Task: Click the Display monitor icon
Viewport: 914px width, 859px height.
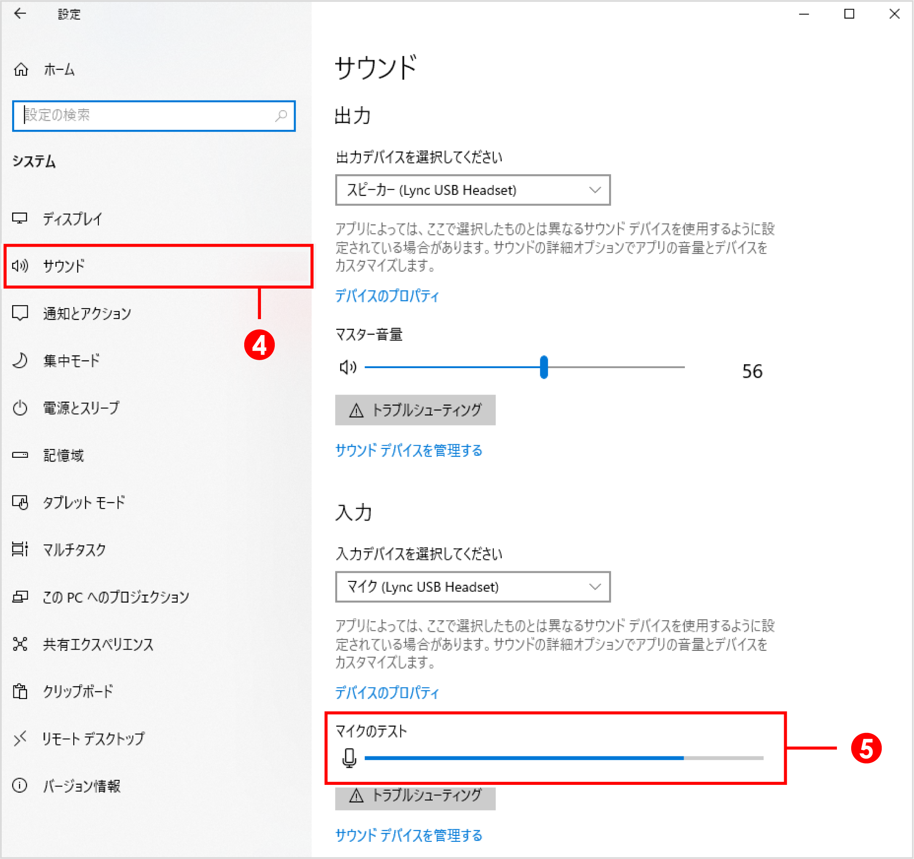Action: point(20,218)
